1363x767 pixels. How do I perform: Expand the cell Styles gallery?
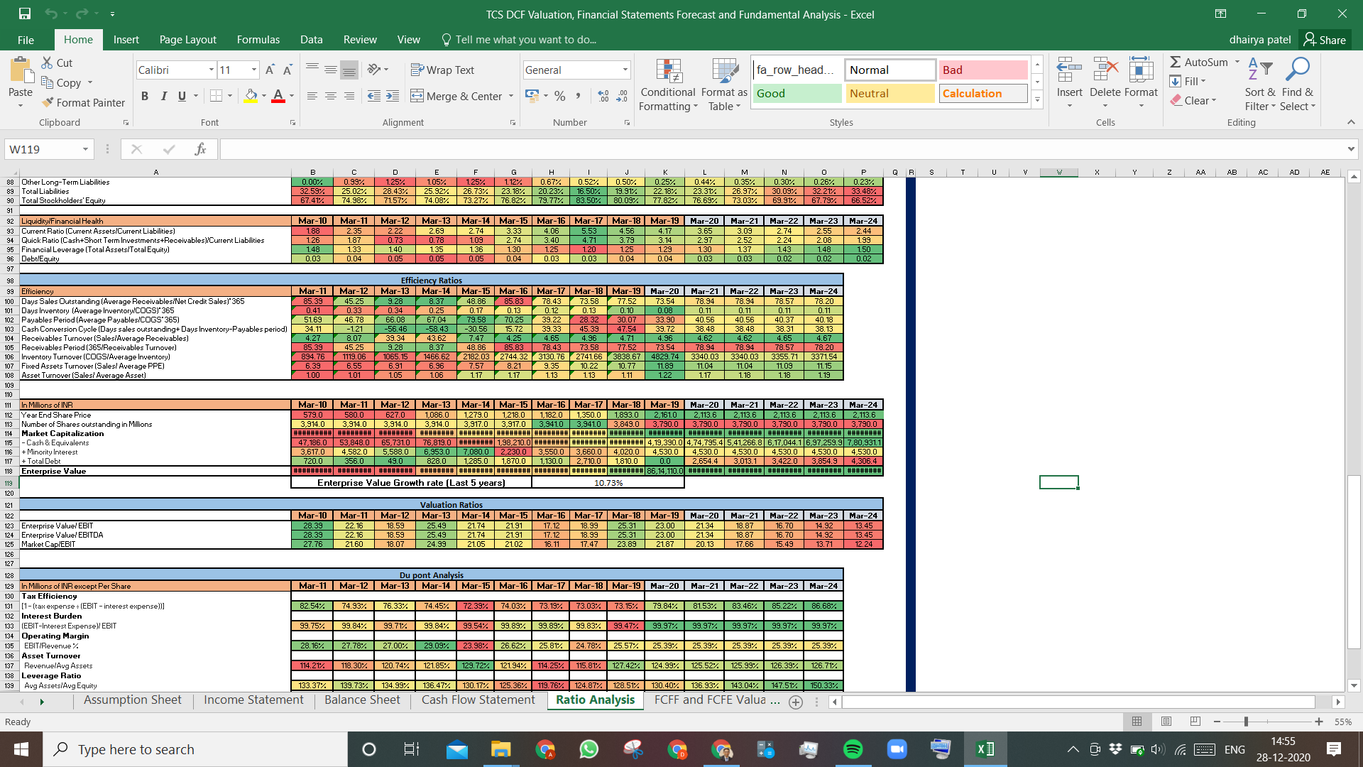[1037, 99]
